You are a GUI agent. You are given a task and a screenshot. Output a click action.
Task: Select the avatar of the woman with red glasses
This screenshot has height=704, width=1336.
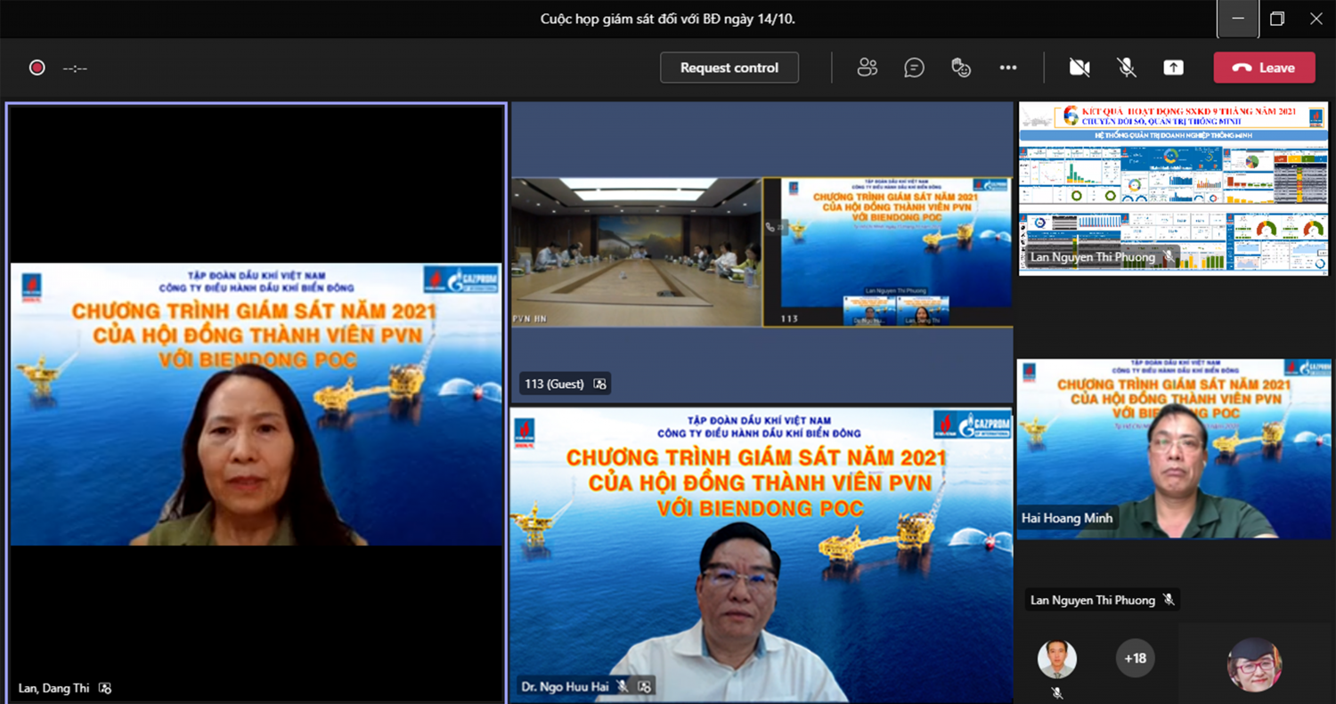(1254, 664)
